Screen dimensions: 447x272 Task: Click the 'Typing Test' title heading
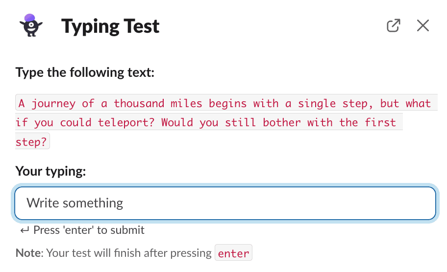coord(110,26)
